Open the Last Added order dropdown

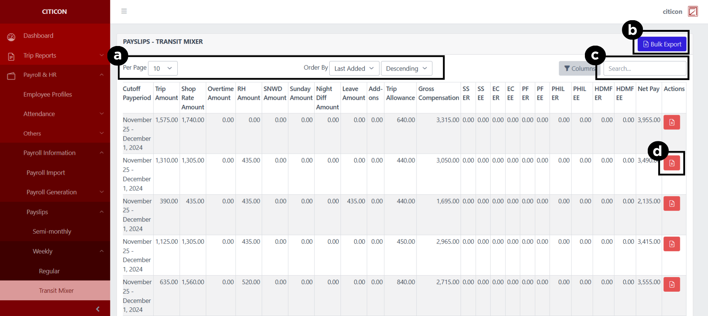354,68
